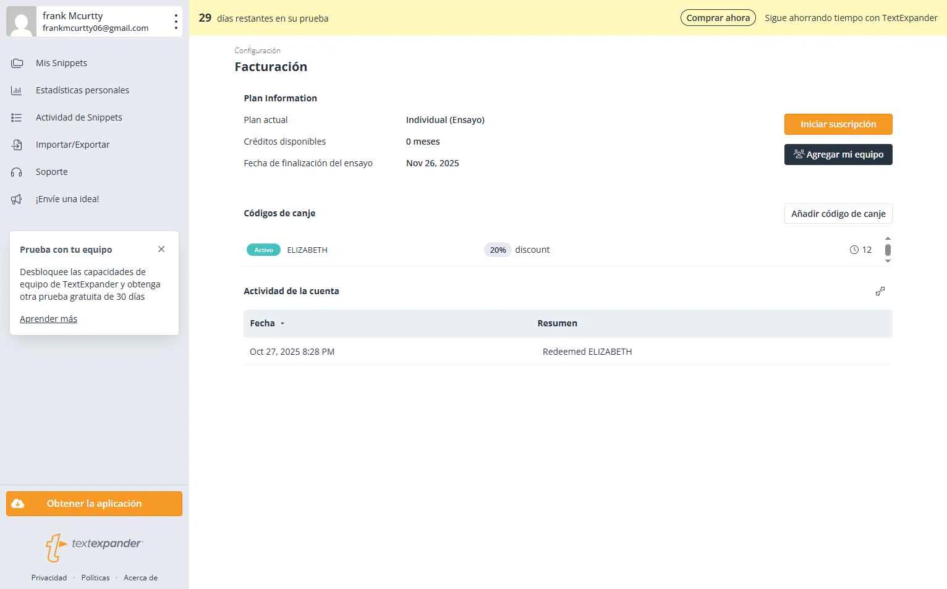This screenshot has height=589, width=947.
Task: Click 29 días restantes en su prueba
Action: click(263, 18)
